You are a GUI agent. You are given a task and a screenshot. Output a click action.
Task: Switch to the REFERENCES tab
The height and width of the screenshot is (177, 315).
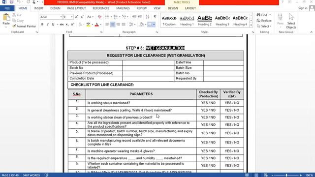click(101, 8)
